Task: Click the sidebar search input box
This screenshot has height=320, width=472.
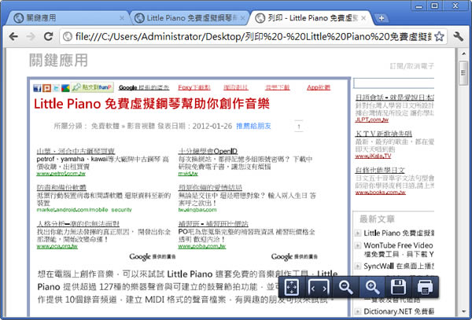Action: (394, 83)
